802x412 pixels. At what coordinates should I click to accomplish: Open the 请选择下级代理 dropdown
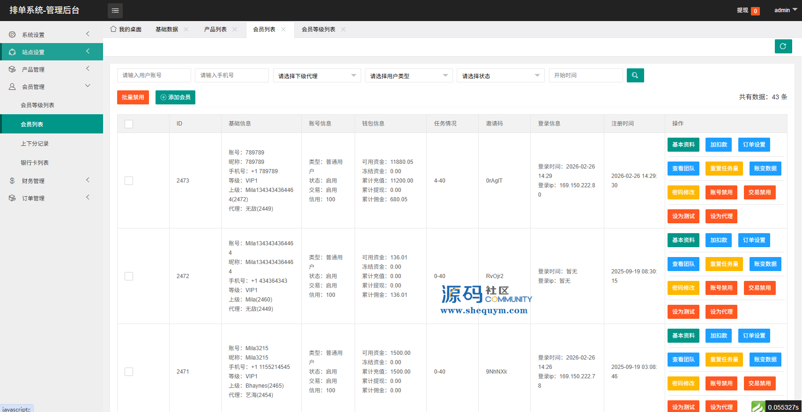coord(317,76)
